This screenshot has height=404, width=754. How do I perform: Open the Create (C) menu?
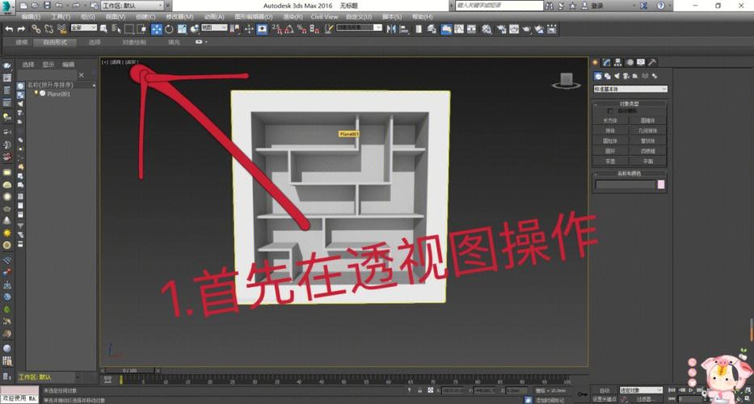click(x=145, y=17)
